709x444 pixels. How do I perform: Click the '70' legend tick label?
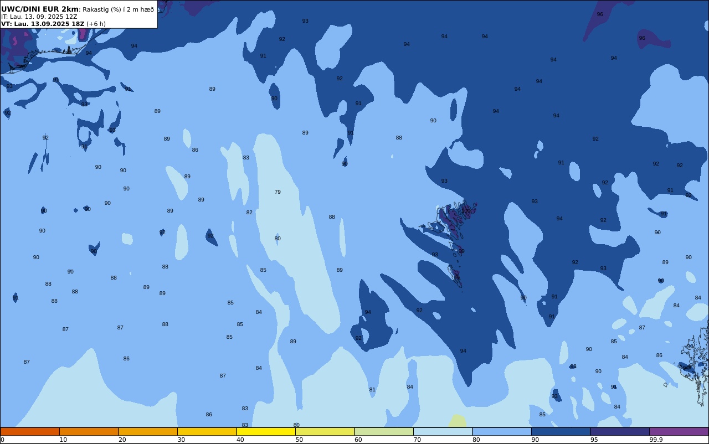click(417, 440)
